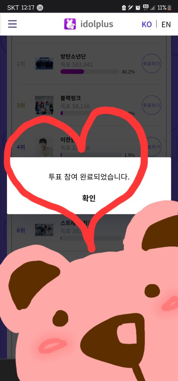The width and height of the screenshot is (178, 381).
Task: Open 블랙핑크 group thumbnail
Action: 44,105
